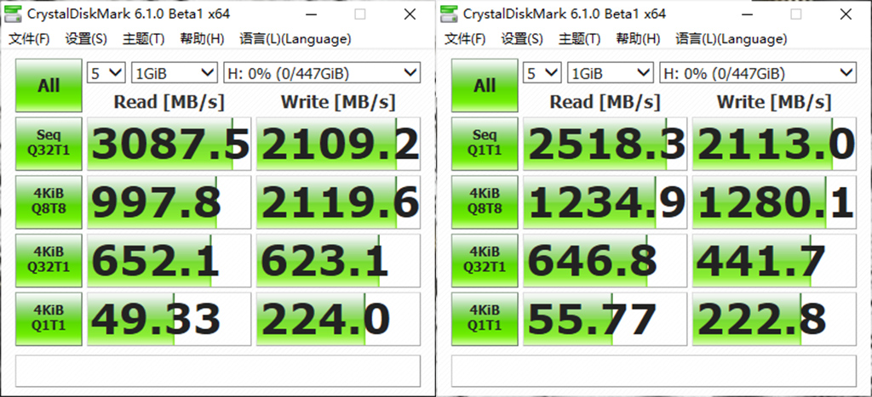Click CrystalDiskMark app icon in right window title bar
This screenshot has height=397, width=872.
point(450,14)
